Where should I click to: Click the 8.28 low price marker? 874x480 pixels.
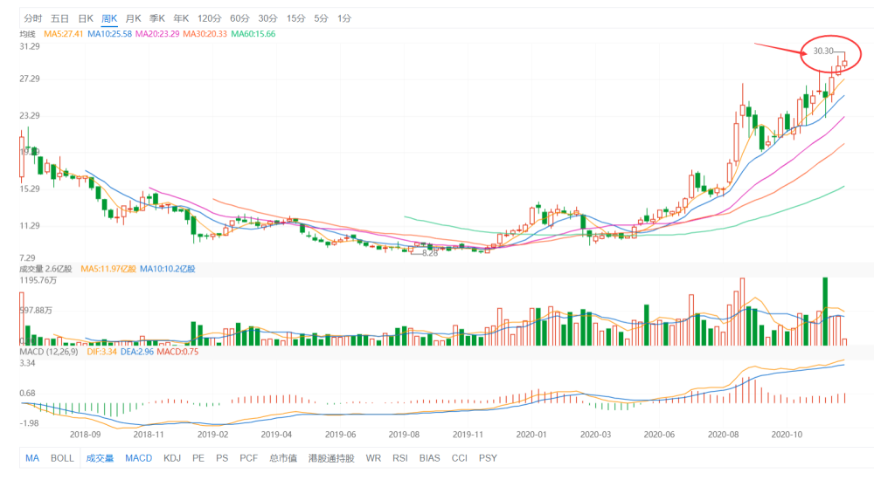pos(429,252)
